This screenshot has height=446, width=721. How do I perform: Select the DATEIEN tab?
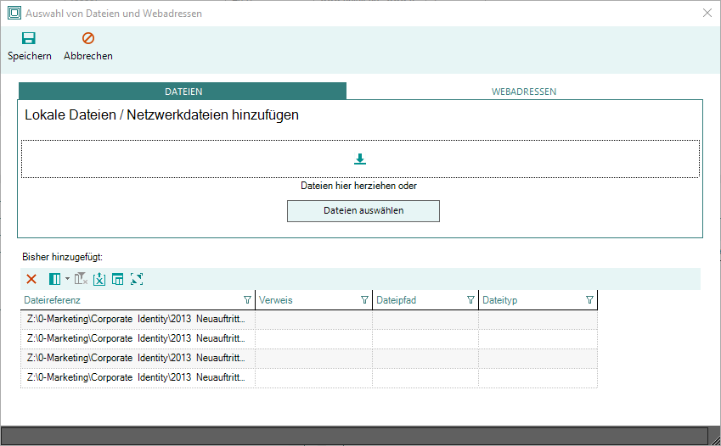point(183,92)
